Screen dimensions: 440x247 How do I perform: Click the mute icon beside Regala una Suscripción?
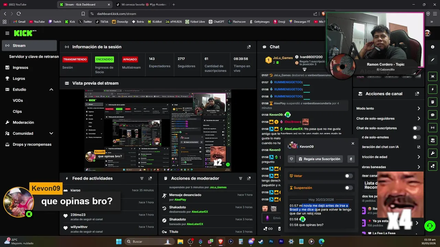[351, 159]
